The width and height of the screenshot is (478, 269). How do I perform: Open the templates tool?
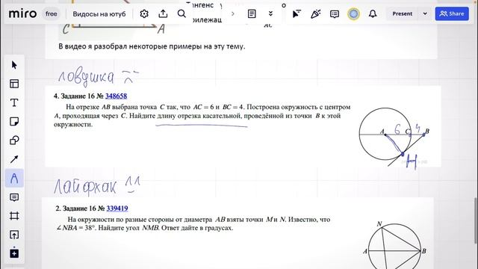14,84
